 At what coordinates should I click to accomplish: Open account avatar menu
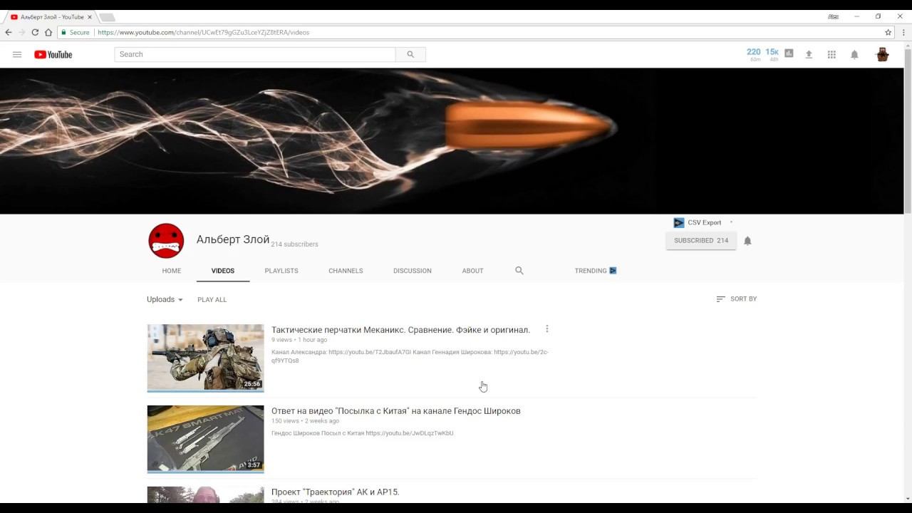882,55
